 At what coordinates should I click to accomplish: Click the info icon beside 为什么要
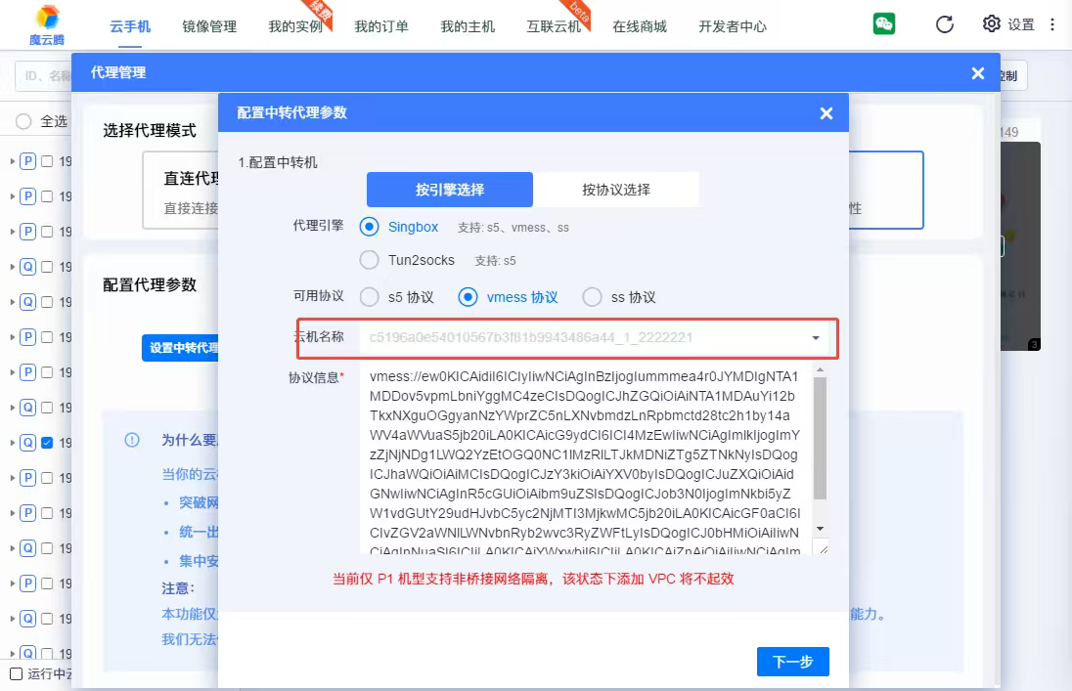pos(132,440)
